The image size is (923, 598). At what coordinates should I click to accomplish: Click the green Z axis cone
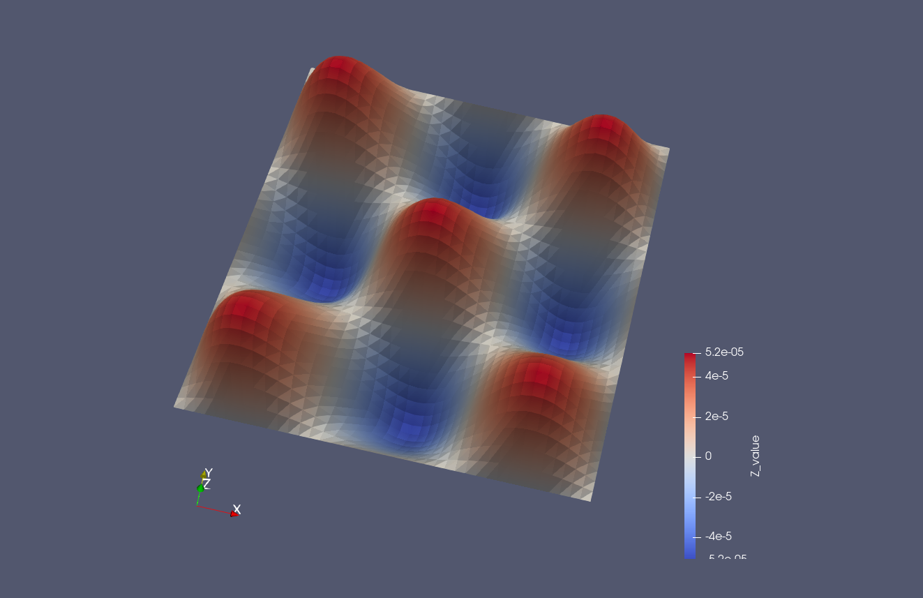[x=200, y=488]
